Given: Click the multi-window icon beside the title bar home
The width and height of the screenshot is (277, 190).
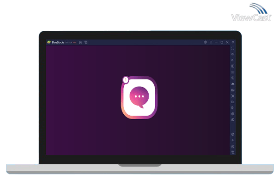Looking at the screenshot, I should (86, 42).
